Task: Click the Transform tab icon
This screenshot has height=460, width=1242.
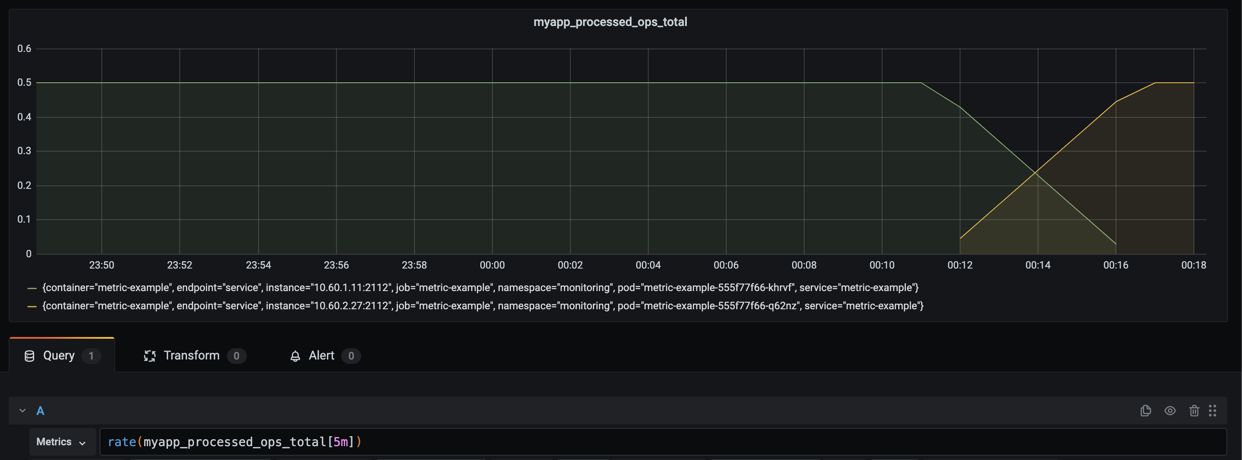Action: 149,356
